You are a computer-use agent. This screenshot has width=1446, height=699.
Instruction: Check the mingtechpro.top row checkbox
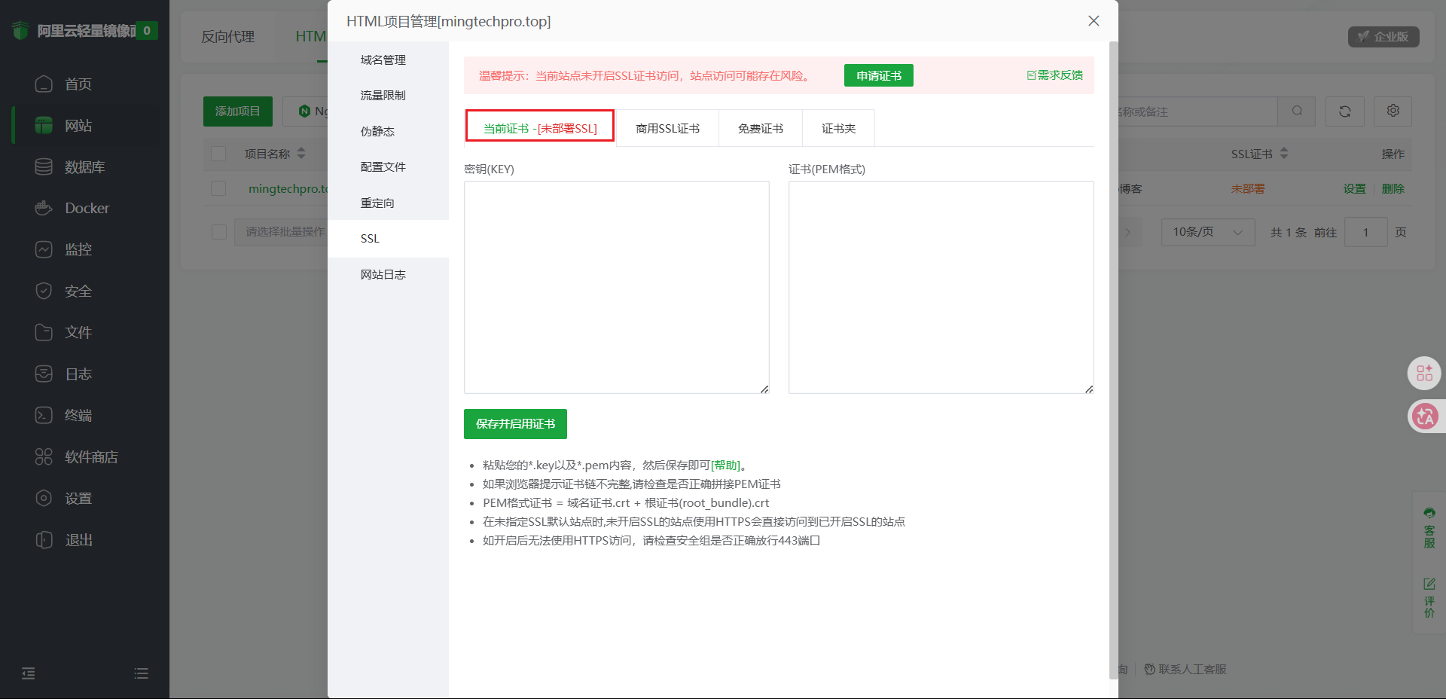(218, 188)
